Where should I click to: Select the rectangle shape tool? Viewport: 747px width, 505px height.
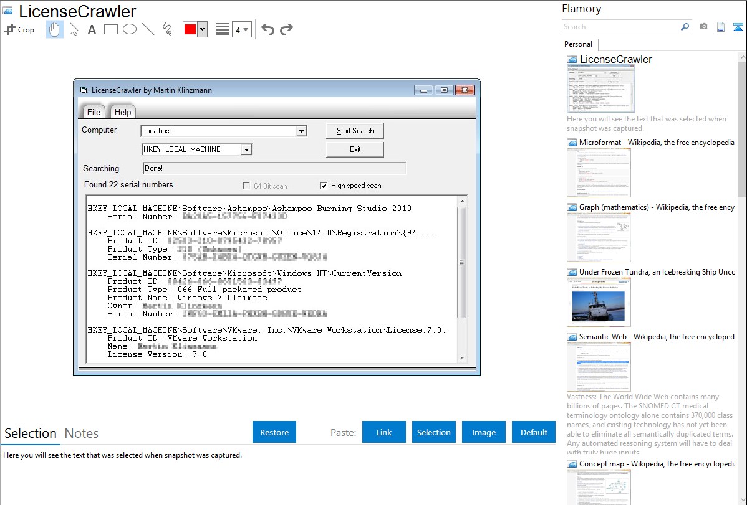pos(111,29)
